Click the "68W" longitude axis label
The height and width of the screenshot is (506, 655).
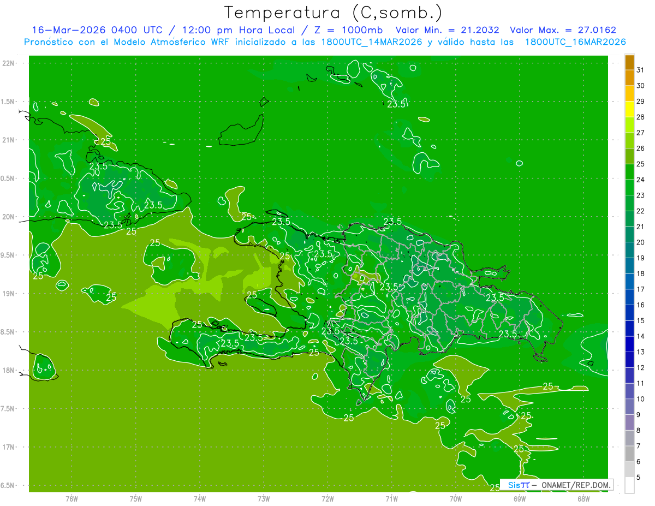tap(583, 498)
